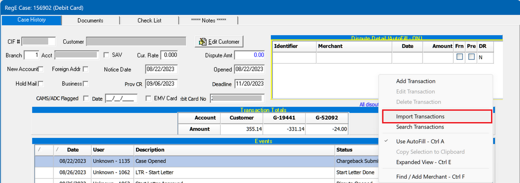Click the G-52092 amount -24.00 cell
This screenshot has height=183, width=520.
pyautogui.click(x=327, y=129)
